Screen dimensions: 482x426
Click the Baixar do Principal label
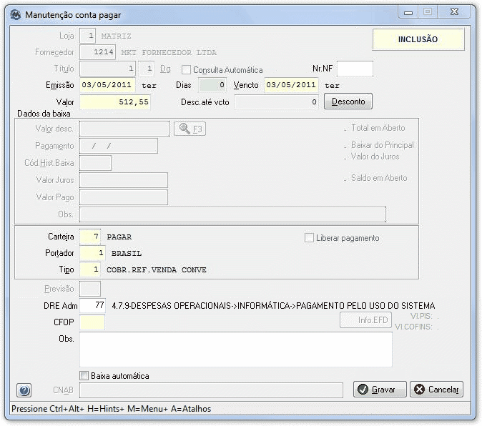tap(383, 145)
